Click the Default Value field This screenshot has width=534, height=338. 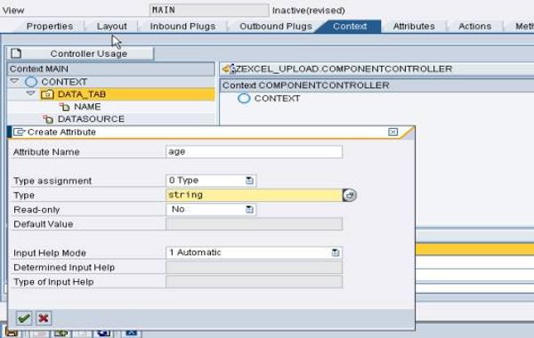click(x=254, y=224)
